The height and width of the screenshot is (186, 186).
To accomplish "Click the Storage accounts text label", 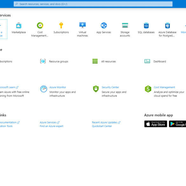I will click(125, 34).
